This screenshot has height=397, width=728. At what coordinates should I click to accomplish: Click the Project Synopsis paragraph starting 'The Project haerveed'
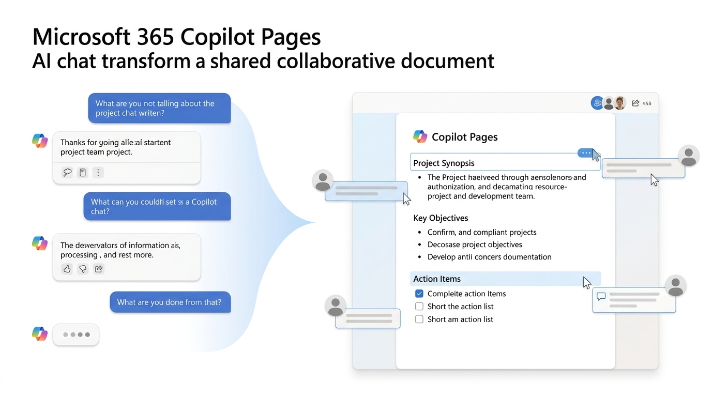point(507,187)
